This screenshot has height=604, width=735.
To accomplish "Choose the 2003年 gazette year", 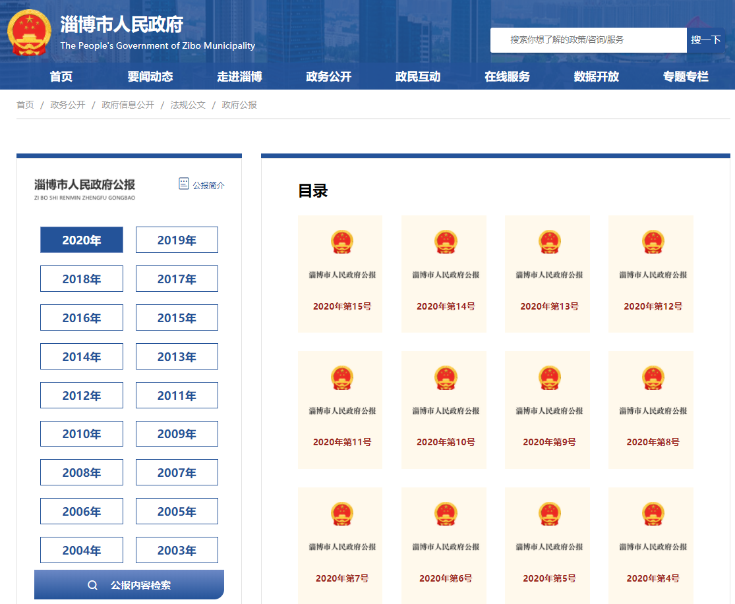I will (177, 550).
